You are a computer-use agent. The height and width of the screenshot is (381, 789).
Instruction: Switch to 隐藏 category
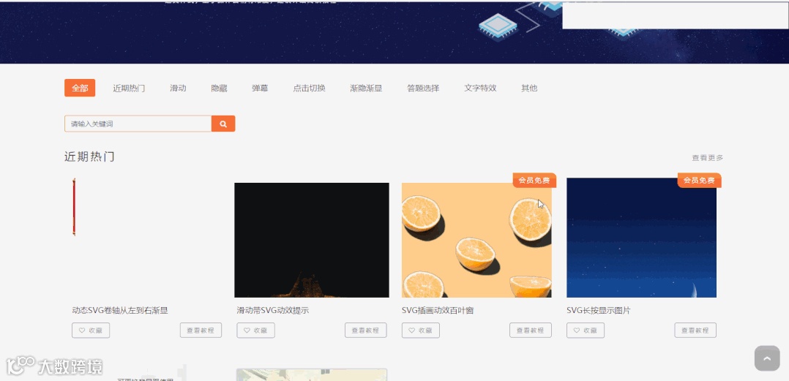(220, 88)
